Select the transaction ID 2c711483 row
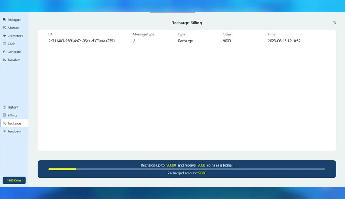This screenshot has width=345, height=199. (x=187, y=41)
